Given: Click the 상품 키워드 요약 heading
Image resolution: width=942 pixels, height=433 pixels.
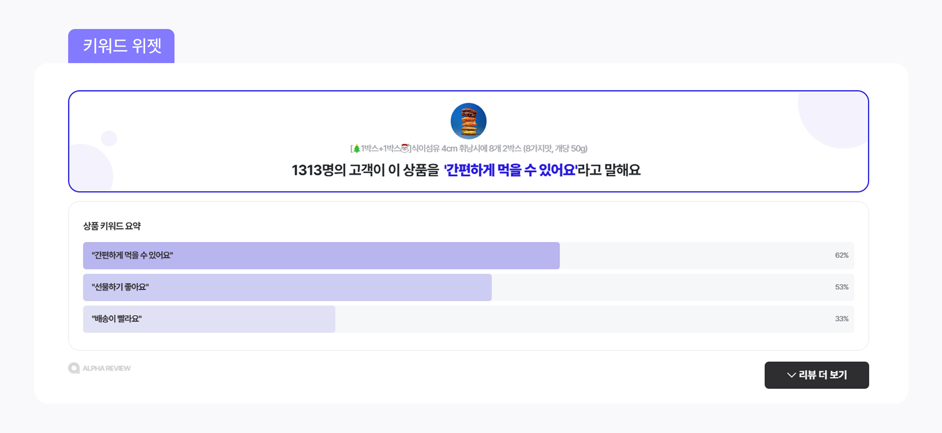Looking at the screenshot, I should point(112,226).
